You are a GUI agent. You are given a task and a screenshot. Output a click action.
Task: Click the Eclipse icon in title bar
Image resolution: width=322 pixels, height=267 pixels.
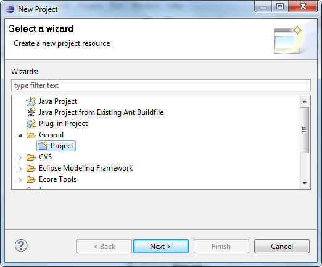[10, 9]
